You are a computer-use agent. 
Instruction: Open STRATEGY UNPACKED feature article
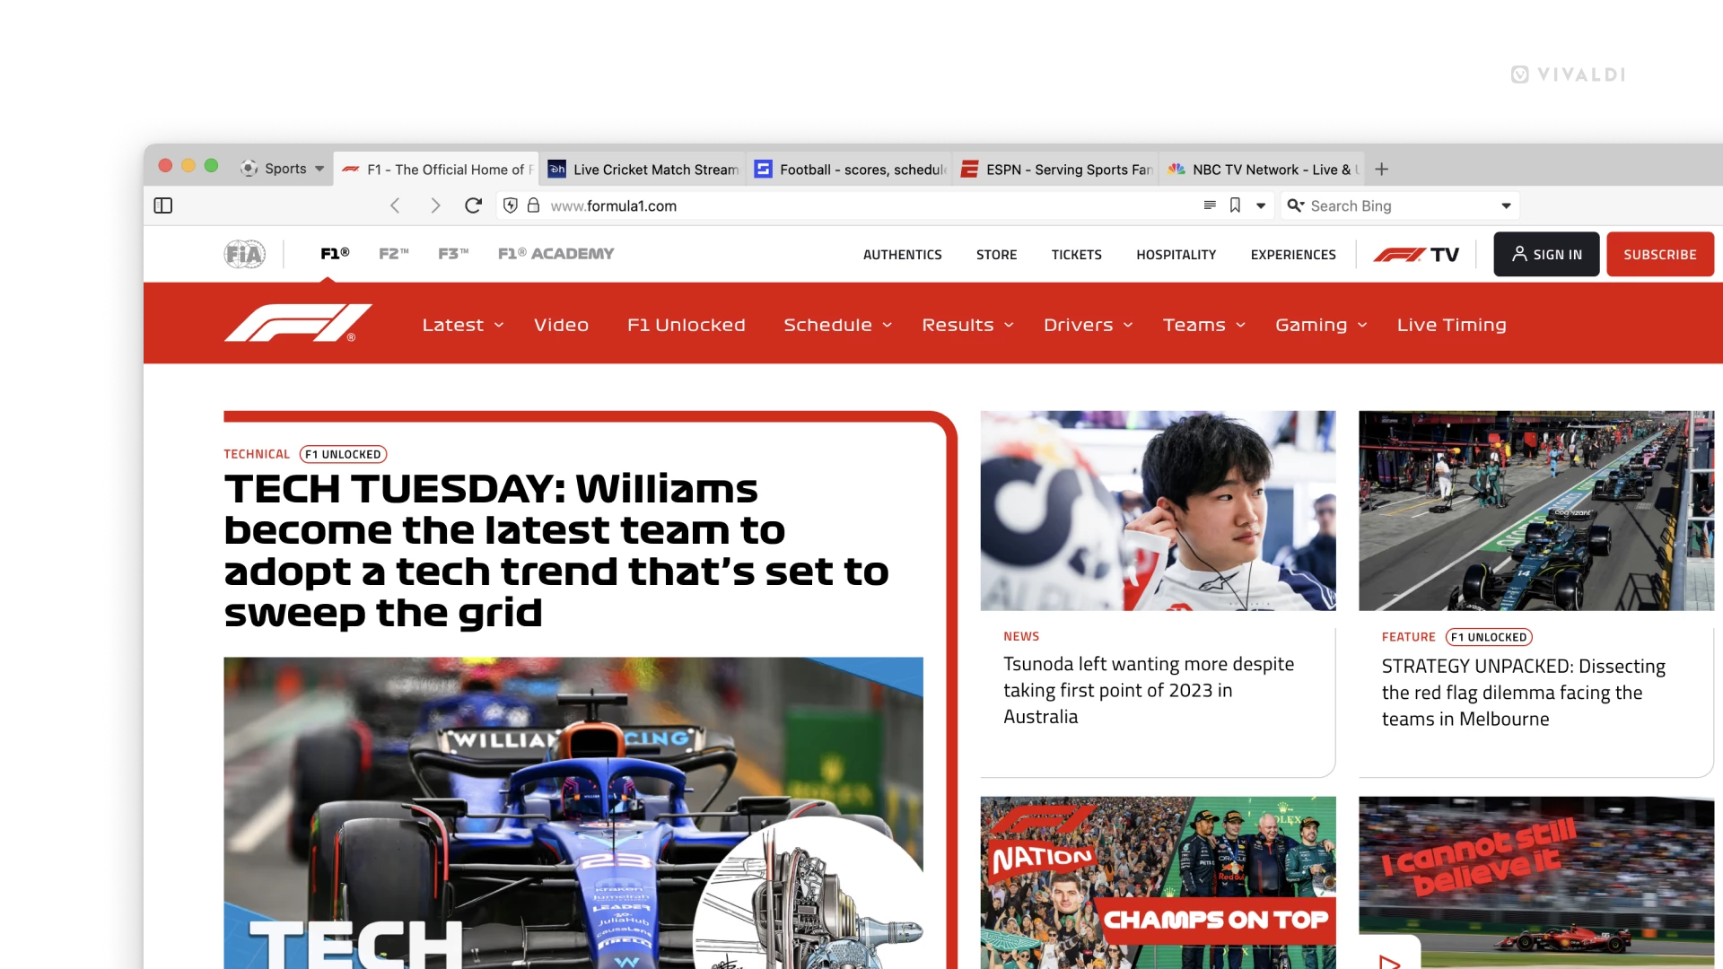[x=1523, y=692]
